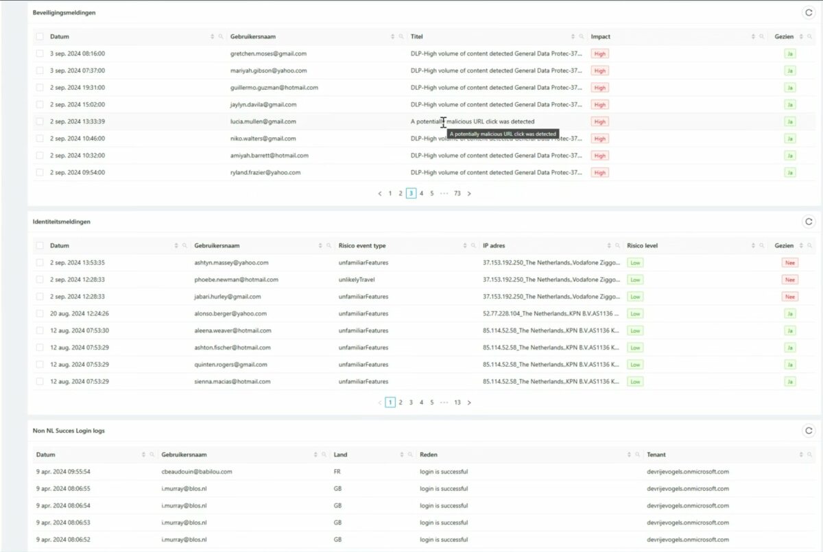The height and width of the screenshot is (552, 823).
Task: Sort login logs by Reden arrows
Action: coord(628,455)
